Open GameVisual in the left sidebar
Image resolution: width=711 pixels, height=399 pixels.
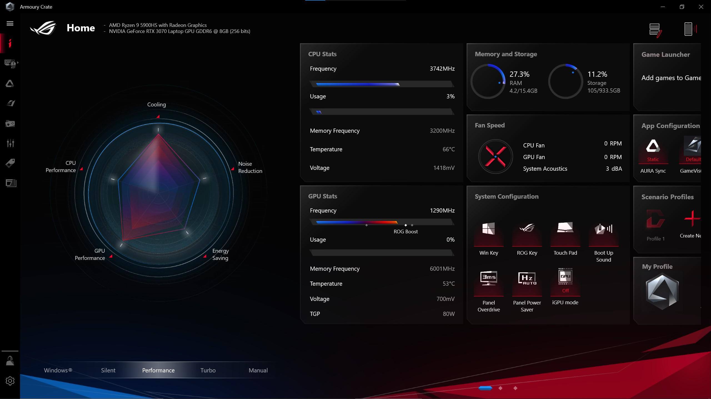[x=11, y=103]
